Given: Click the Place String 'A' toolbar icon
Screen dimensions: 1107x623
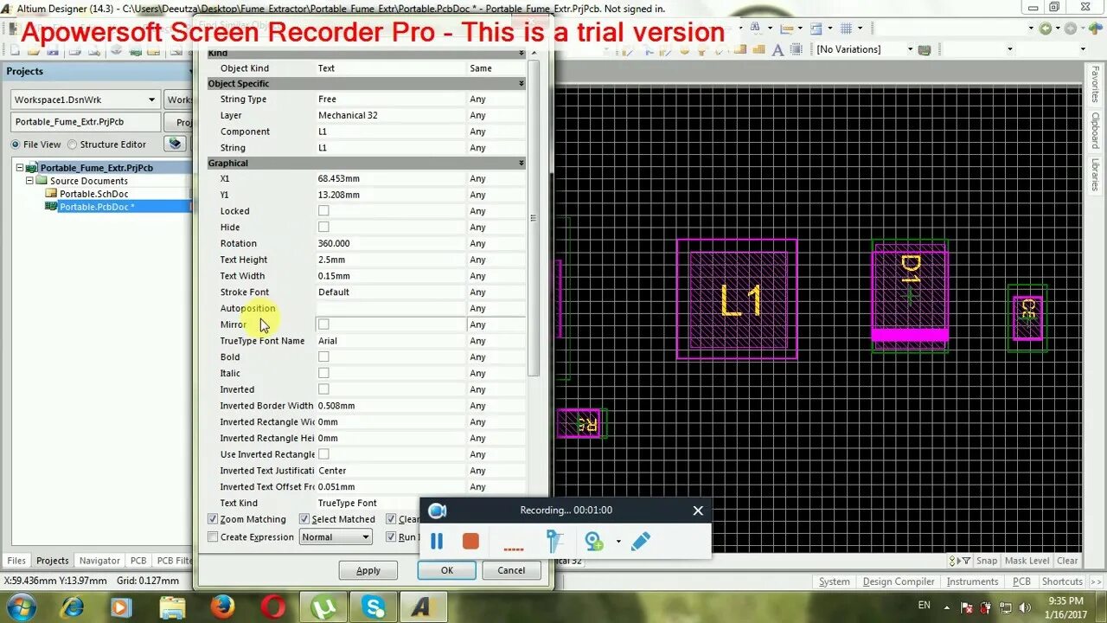Looking at the screenshot, I should 777,49.
